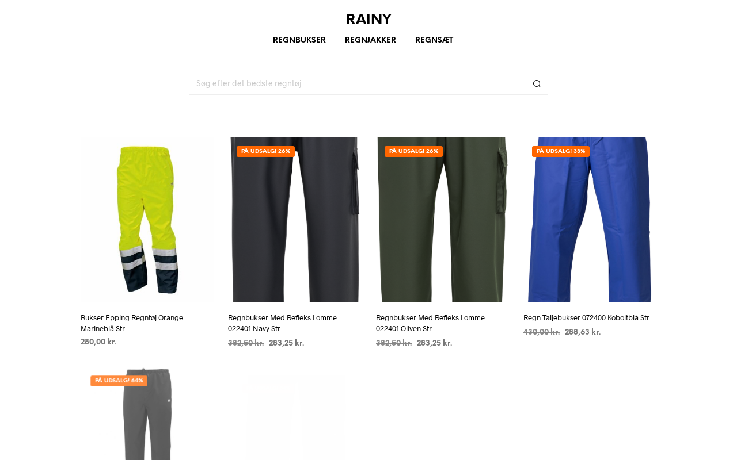Open the REGNJAKKER menu item
737x460 pixels.
click(x=370, y=40)
